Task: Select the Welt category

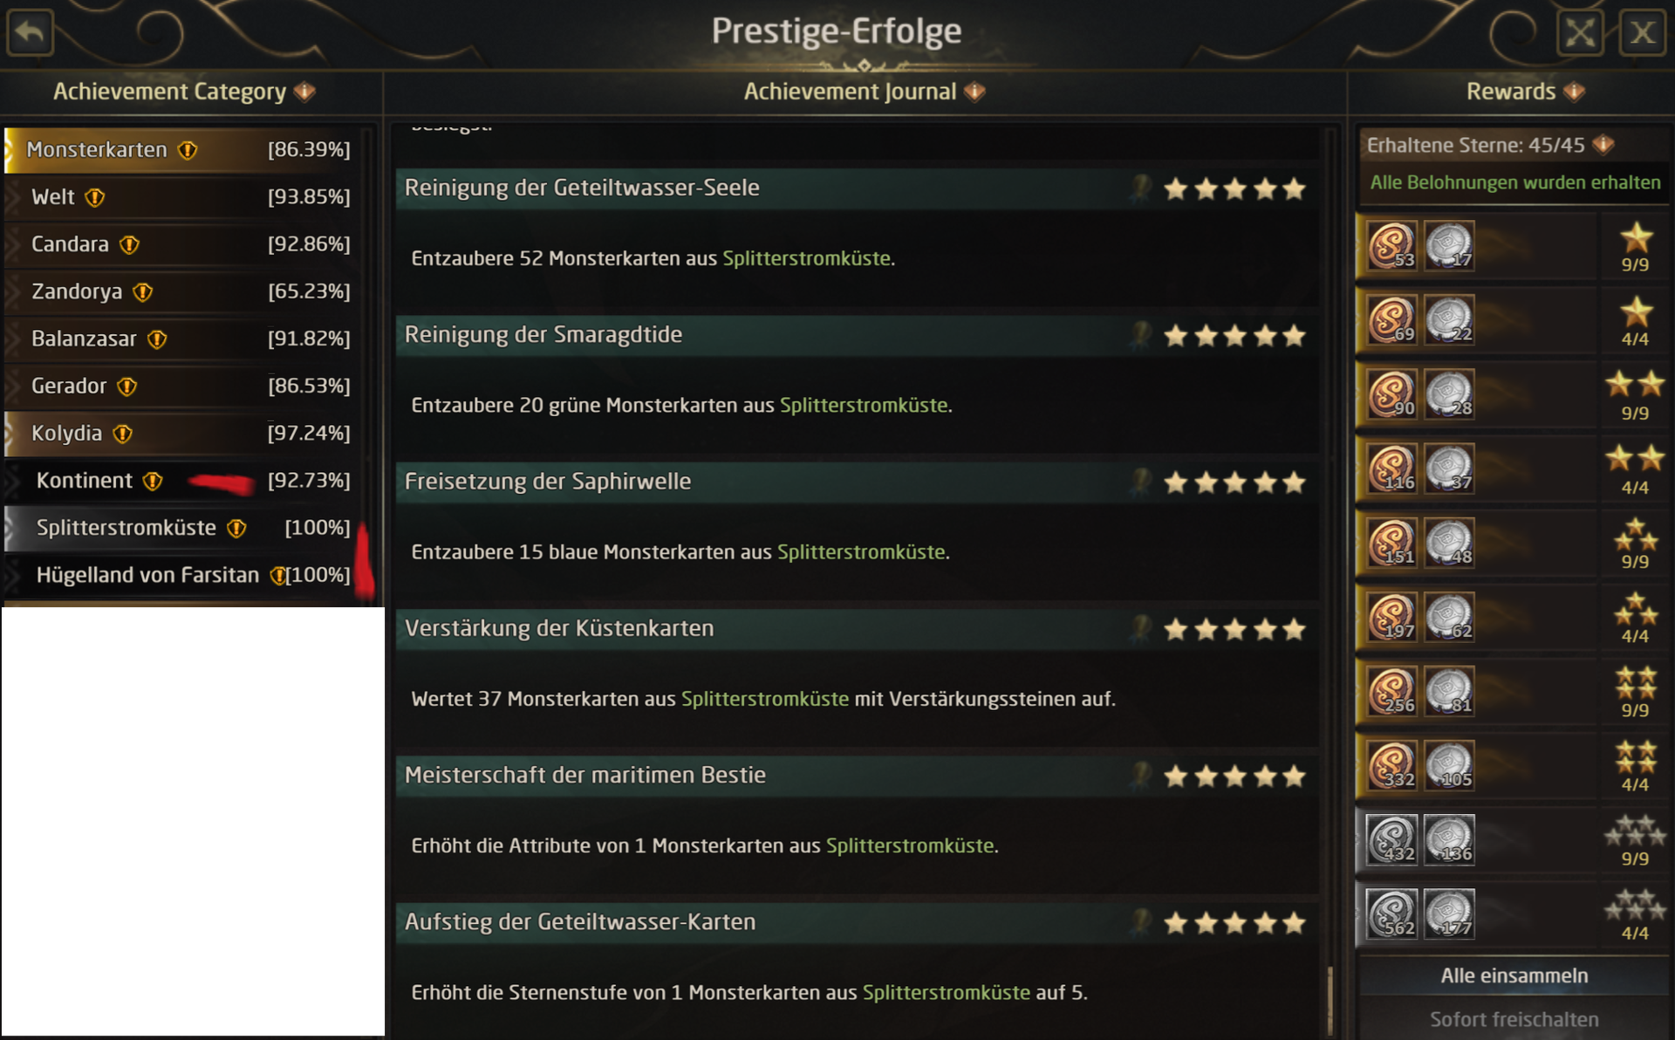Action: click(53, 197)
